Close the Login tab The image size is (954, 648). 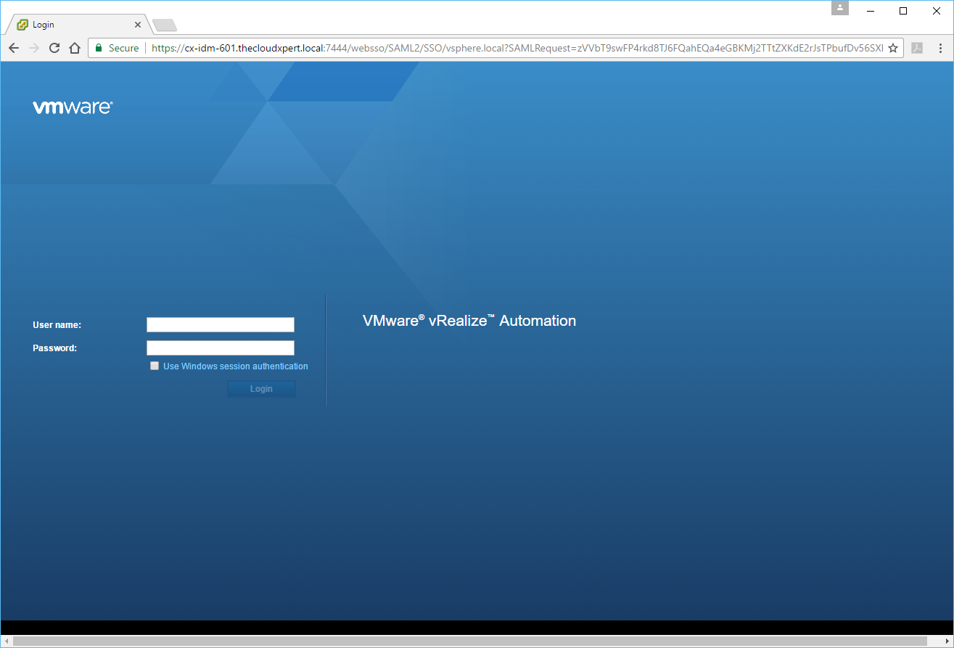138,25
